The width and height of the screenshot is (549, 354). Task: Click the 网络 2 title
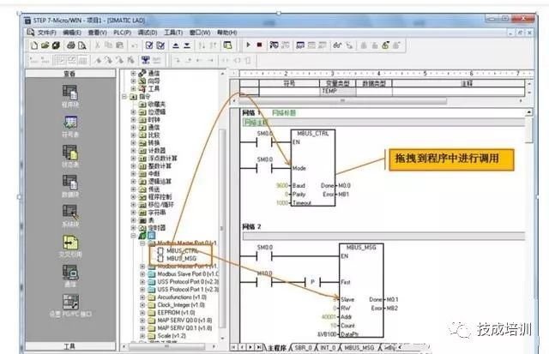click(251, 226)
